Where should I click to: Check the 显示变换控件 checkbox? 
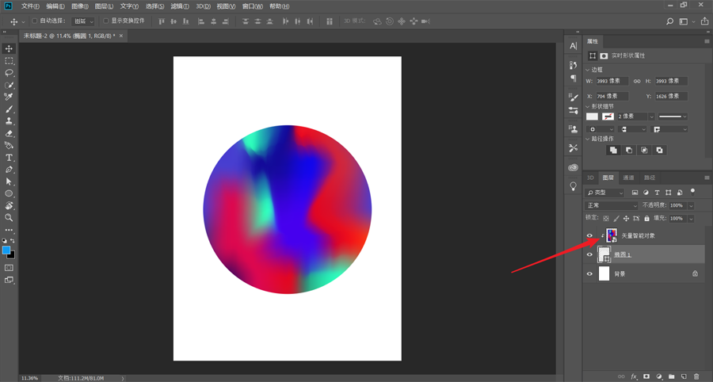point(106,21)
